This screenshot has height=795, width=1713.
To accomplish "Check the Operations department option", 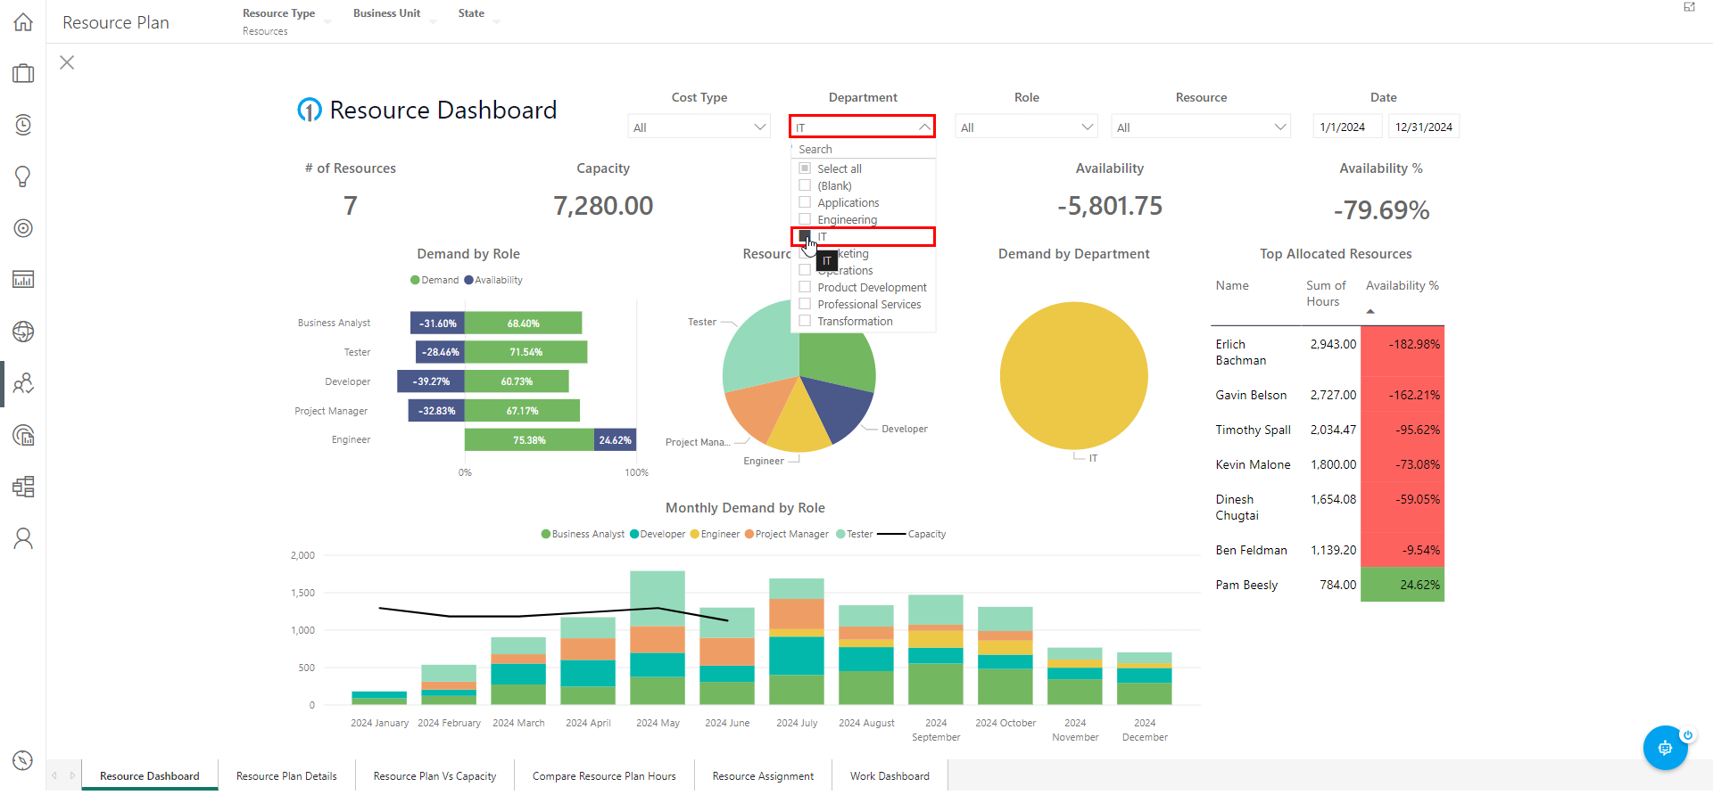I will point(805,270).
